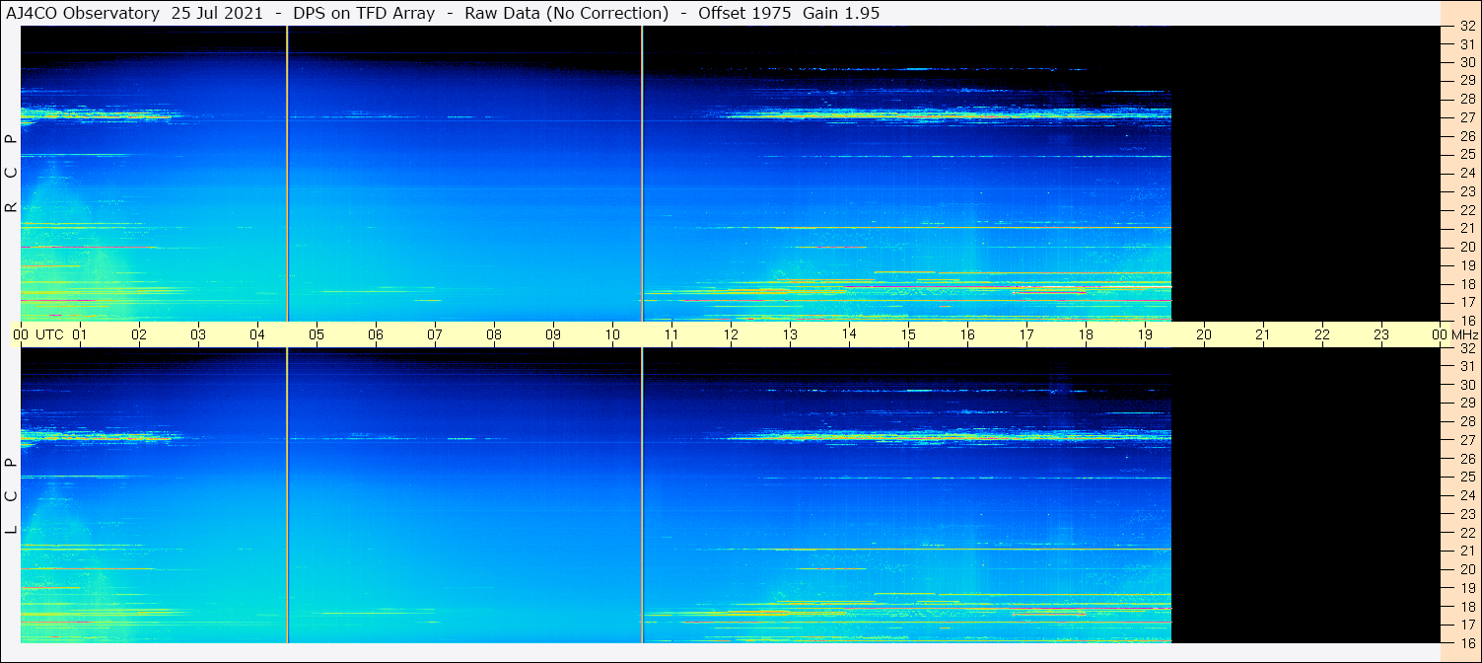Click LCP frequency scale label '16'
This screenshot has height=663, width=1482.
1467,642
